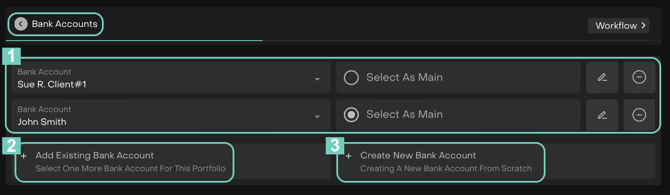Viewport: 670px width, 195px height.
Task: Edit the Sue R. Client#1 bank account
Action: click(x=602, y=78)
